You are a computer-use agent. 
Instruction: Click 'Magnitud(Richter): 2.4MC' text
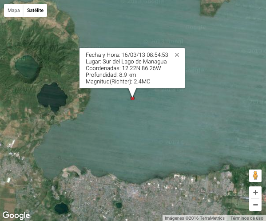coord(118,82)
